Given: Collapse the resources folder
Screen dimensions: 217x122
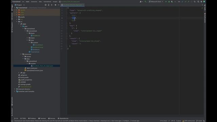Looking at the screenshot, I should coord(21,54).
